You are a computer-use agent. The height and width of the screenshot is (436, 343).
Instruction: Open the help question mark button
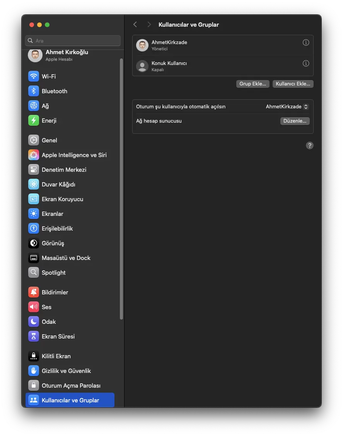[x=310, y=145]
